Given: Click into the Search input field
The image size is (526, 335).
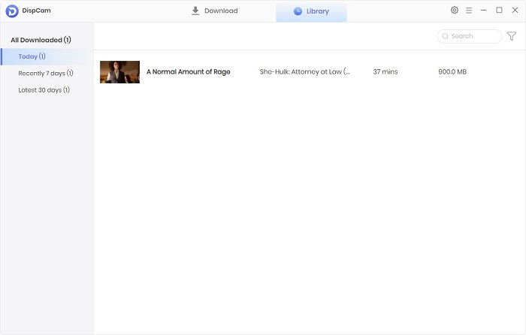Looking at the screenshot, I should point(473,36).
